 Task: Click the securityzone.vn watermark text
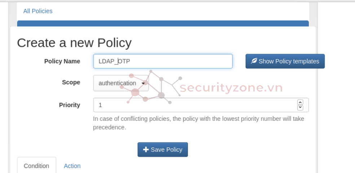[x=231, y=88]
